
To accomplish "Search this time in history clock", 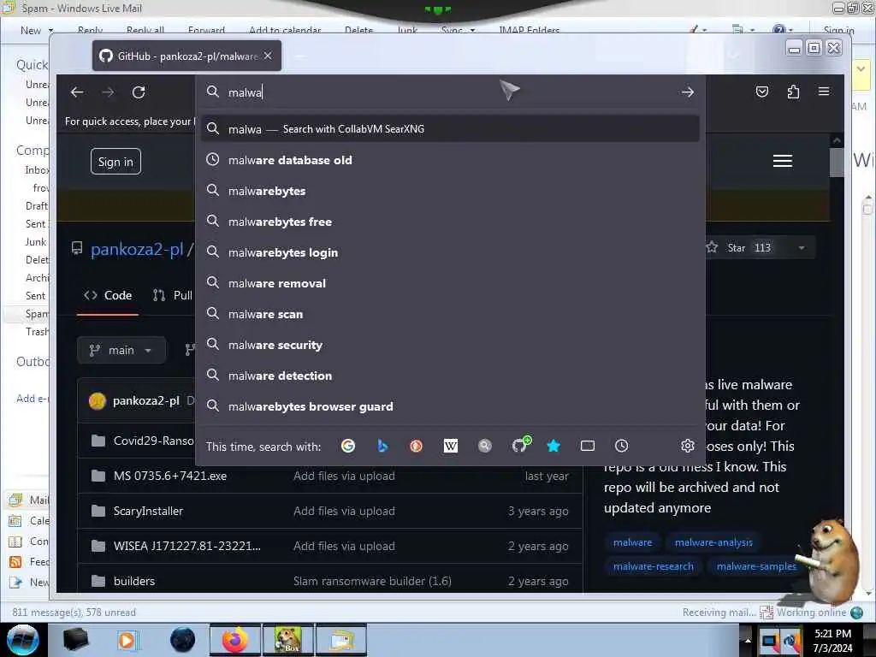I will click(x=621, y=446).
